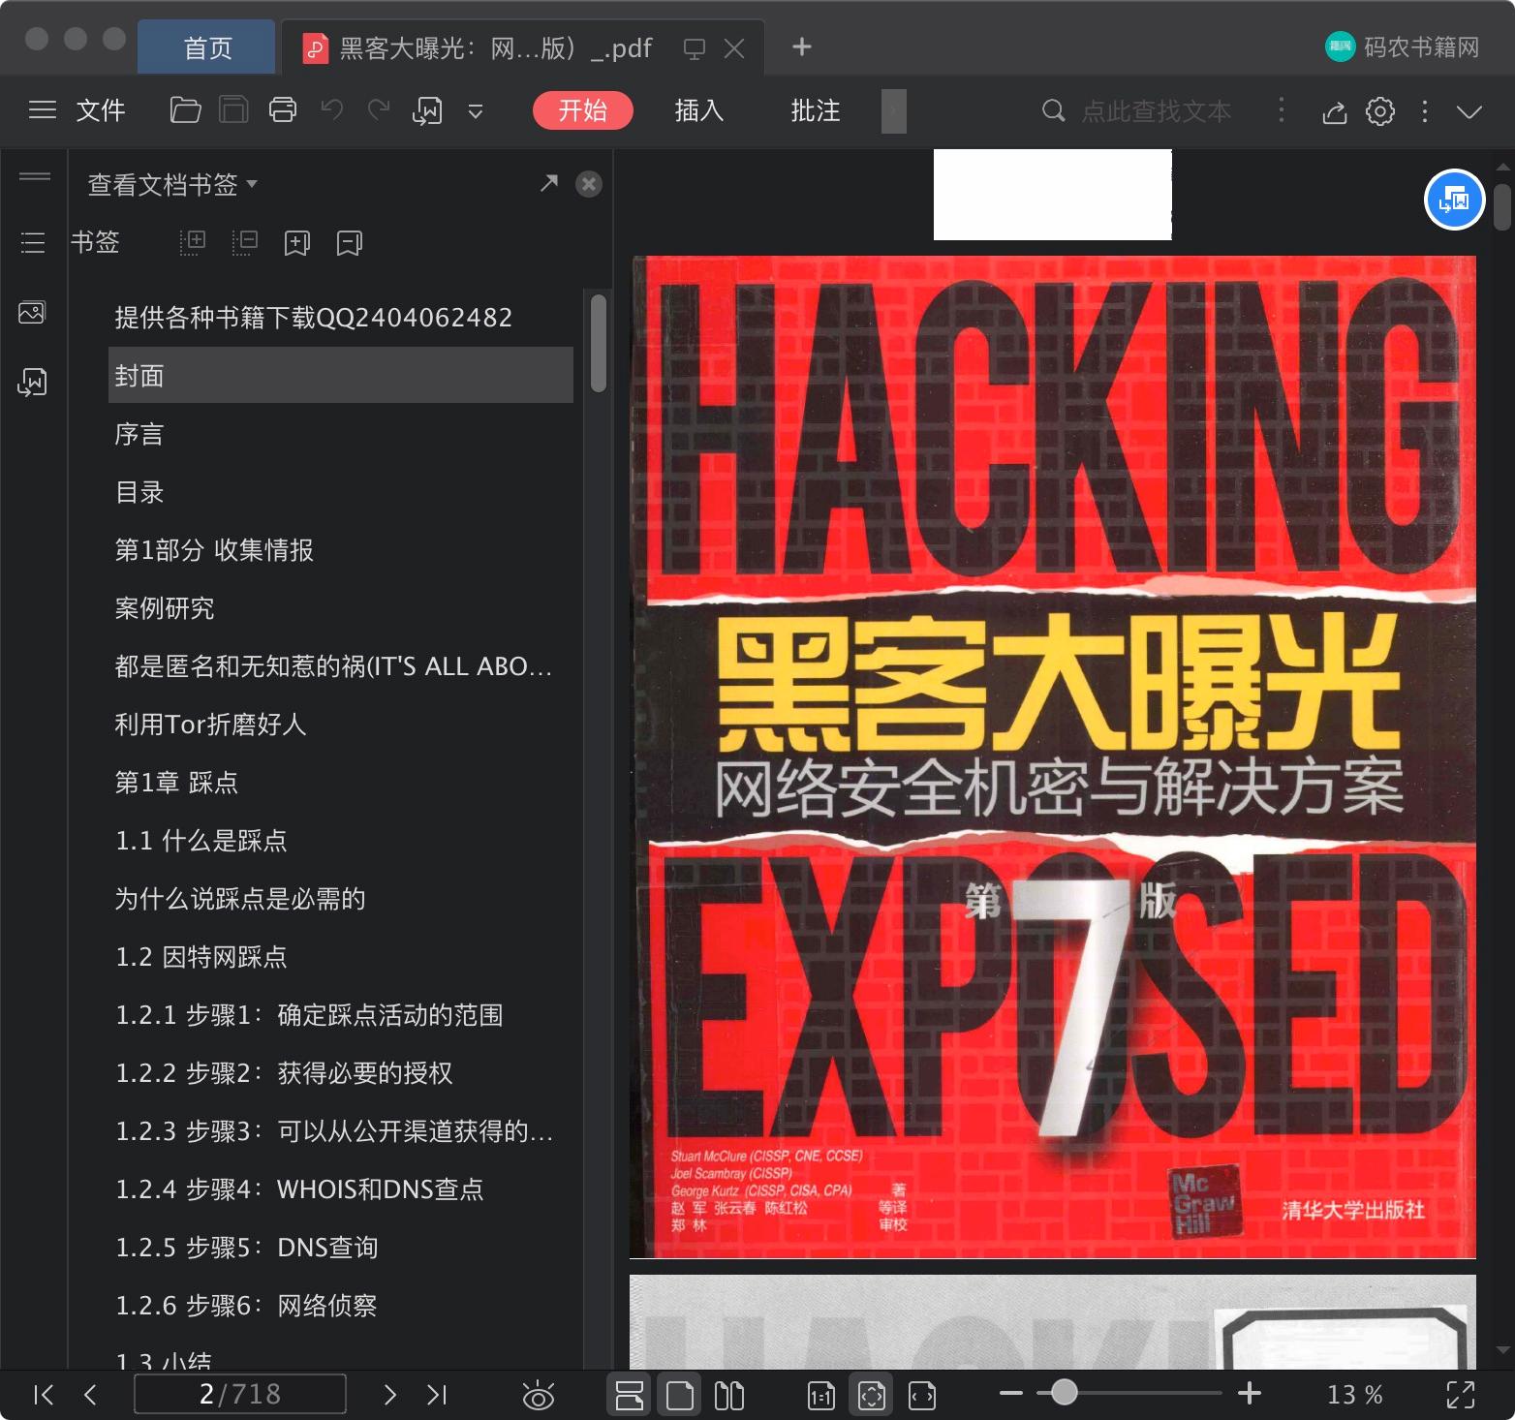Click the sidebar convert document icon
This screenshot has height=1420, width=1515.
tap(32, 382)
